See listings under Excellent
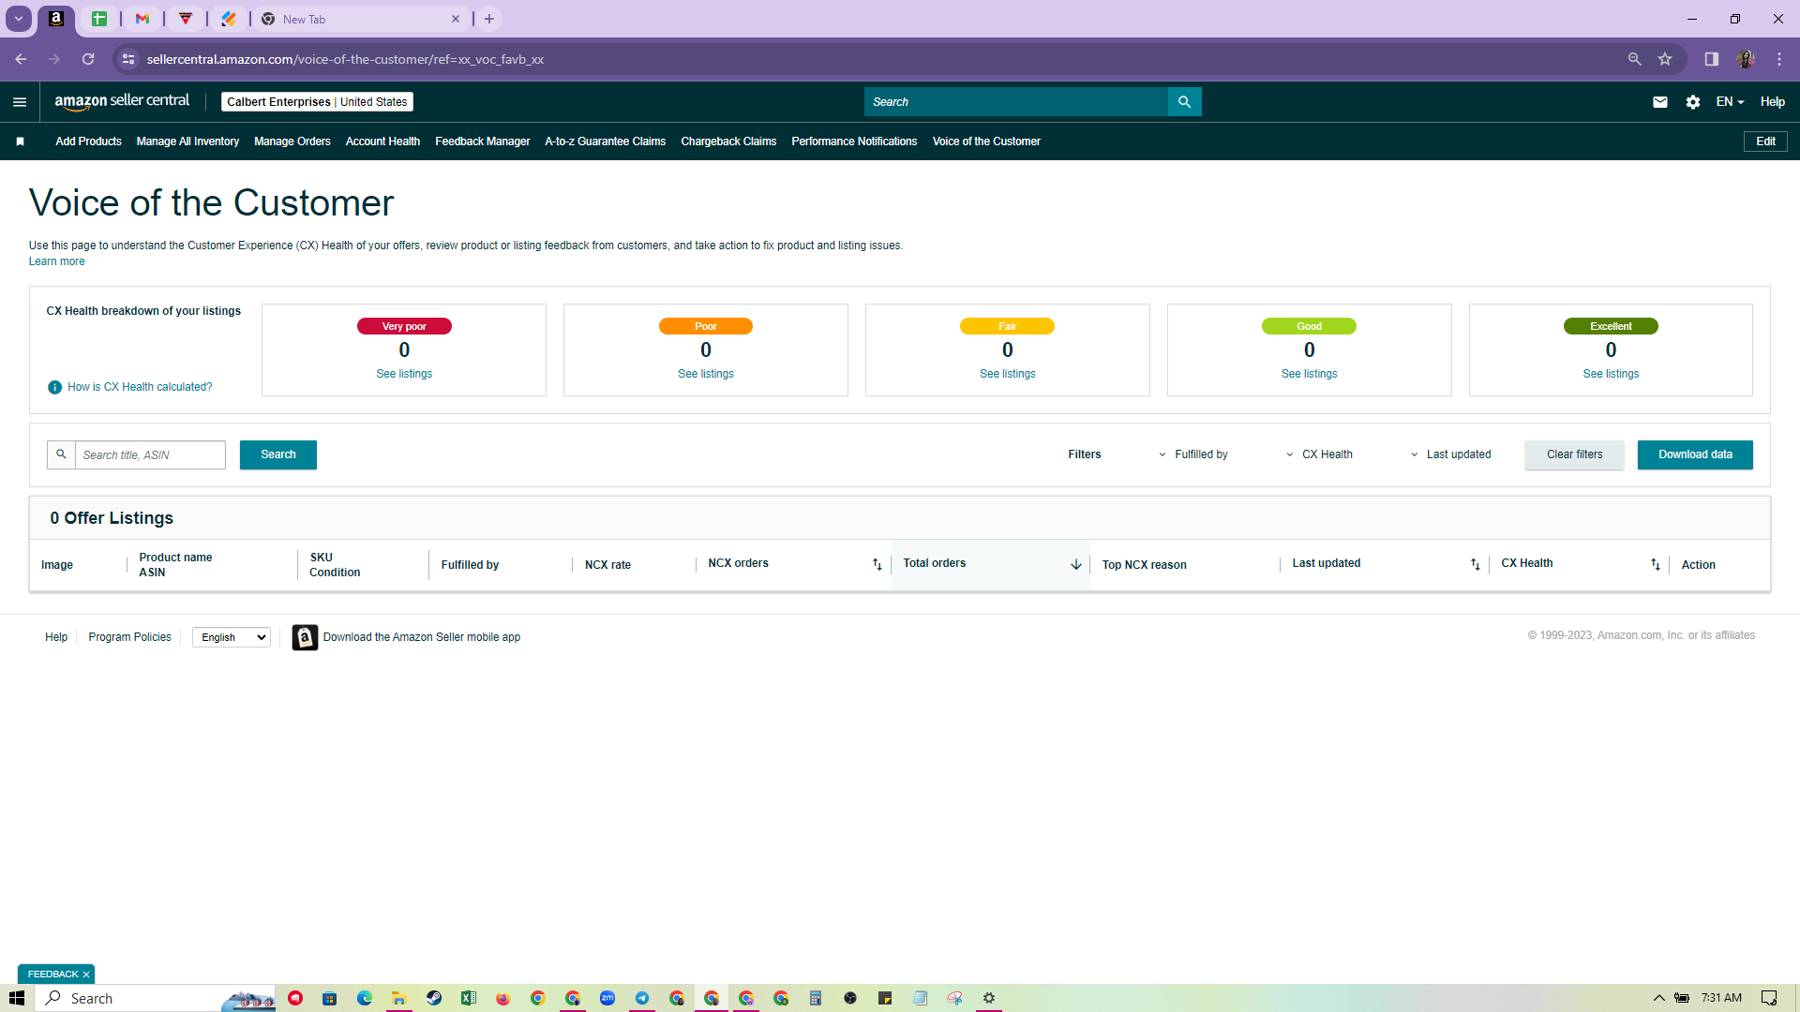 (1612, 374)
